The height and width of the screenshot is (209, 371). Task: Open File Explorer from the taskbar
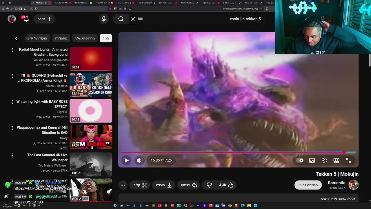pos(249,206)
